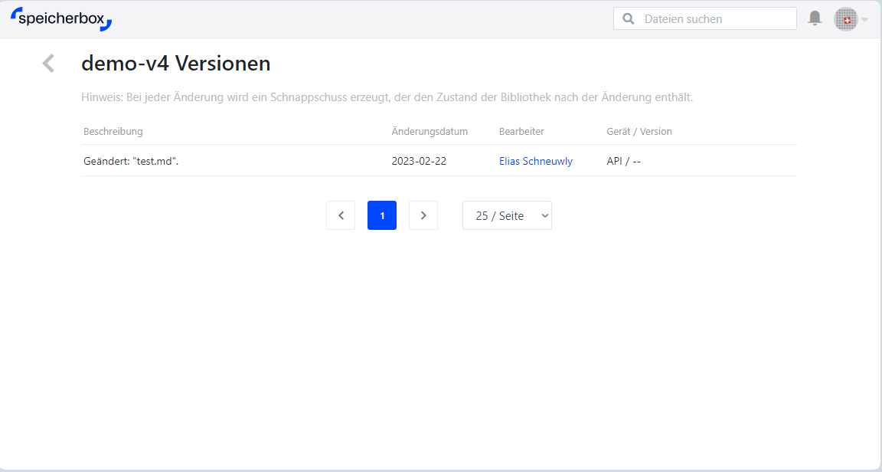The width and height of the screenshot is (882, 472).
Task: Click the "Bearbeiter" column header
Action: tap(521, 132)
